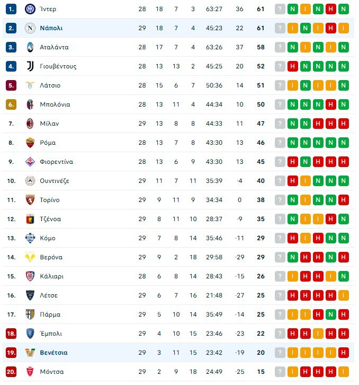The height and width of the screenshot is (385, 359).
Task: Open the Αταλάντα team link
Action: point(54,47)
